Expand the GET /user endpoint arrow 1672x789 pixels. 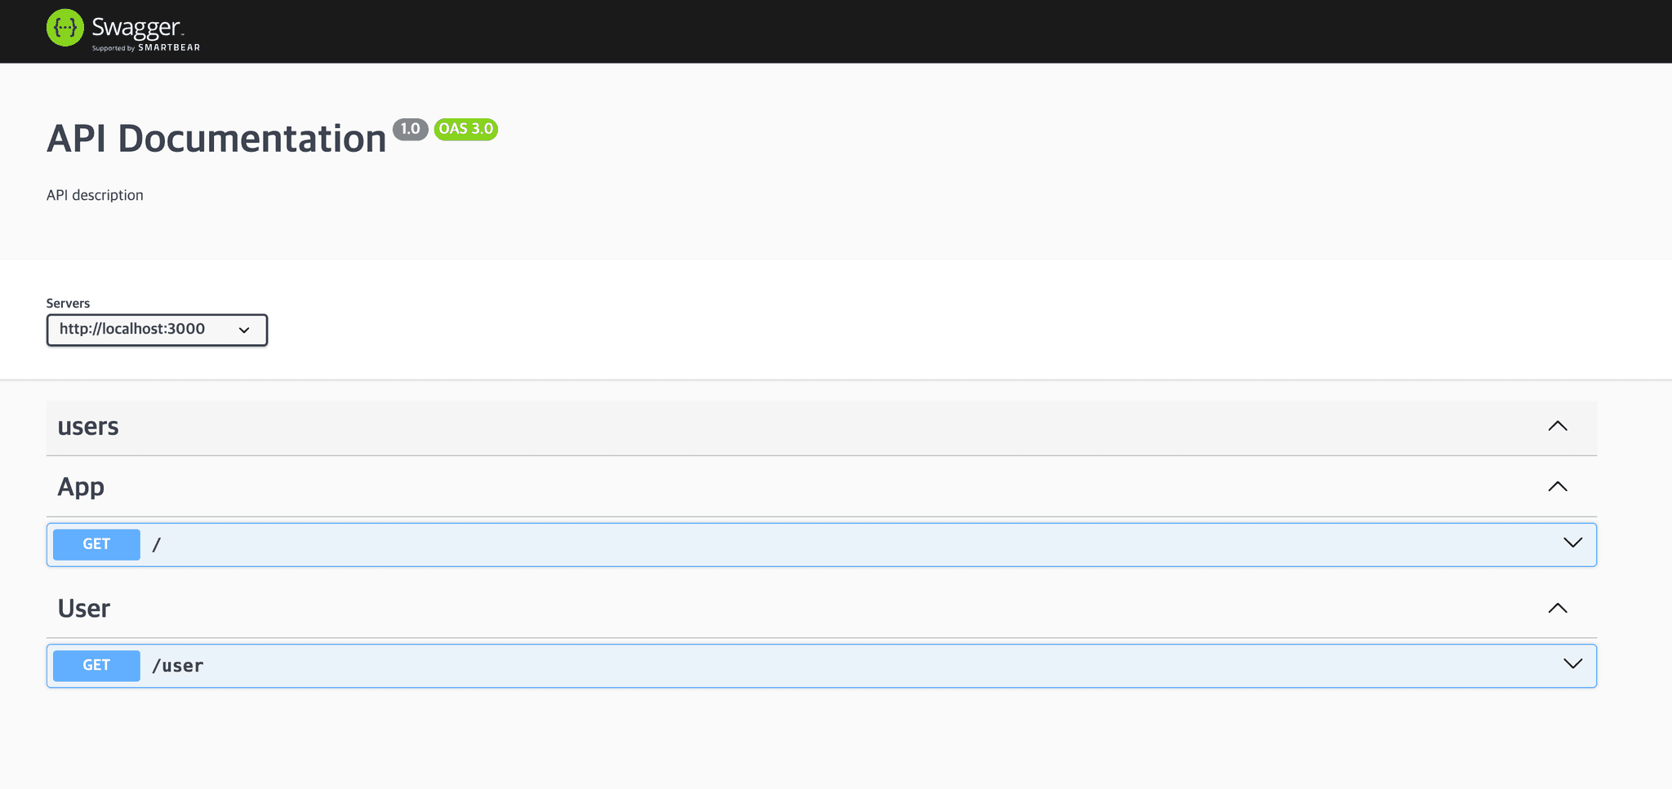tap(1572, 664)
